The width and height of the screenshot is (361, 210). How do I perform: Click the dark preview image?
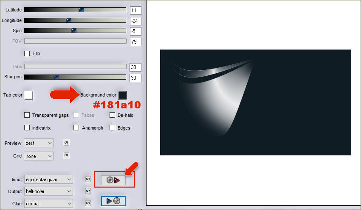tap(255, 102)
